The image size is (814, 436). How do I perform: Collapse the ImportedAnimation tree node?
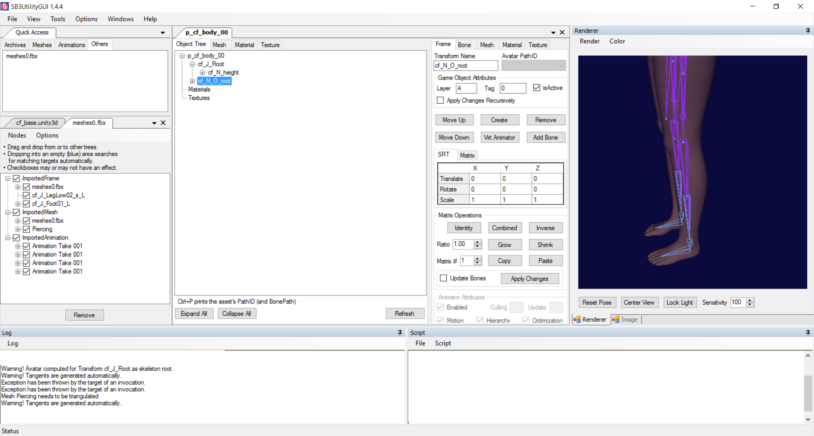coord(8,238)
